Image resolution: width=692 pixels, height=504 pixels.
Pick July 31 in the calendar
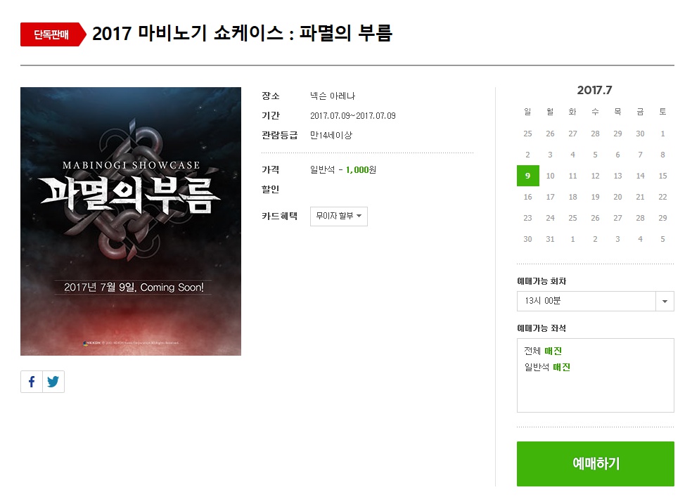pos(551,239)
